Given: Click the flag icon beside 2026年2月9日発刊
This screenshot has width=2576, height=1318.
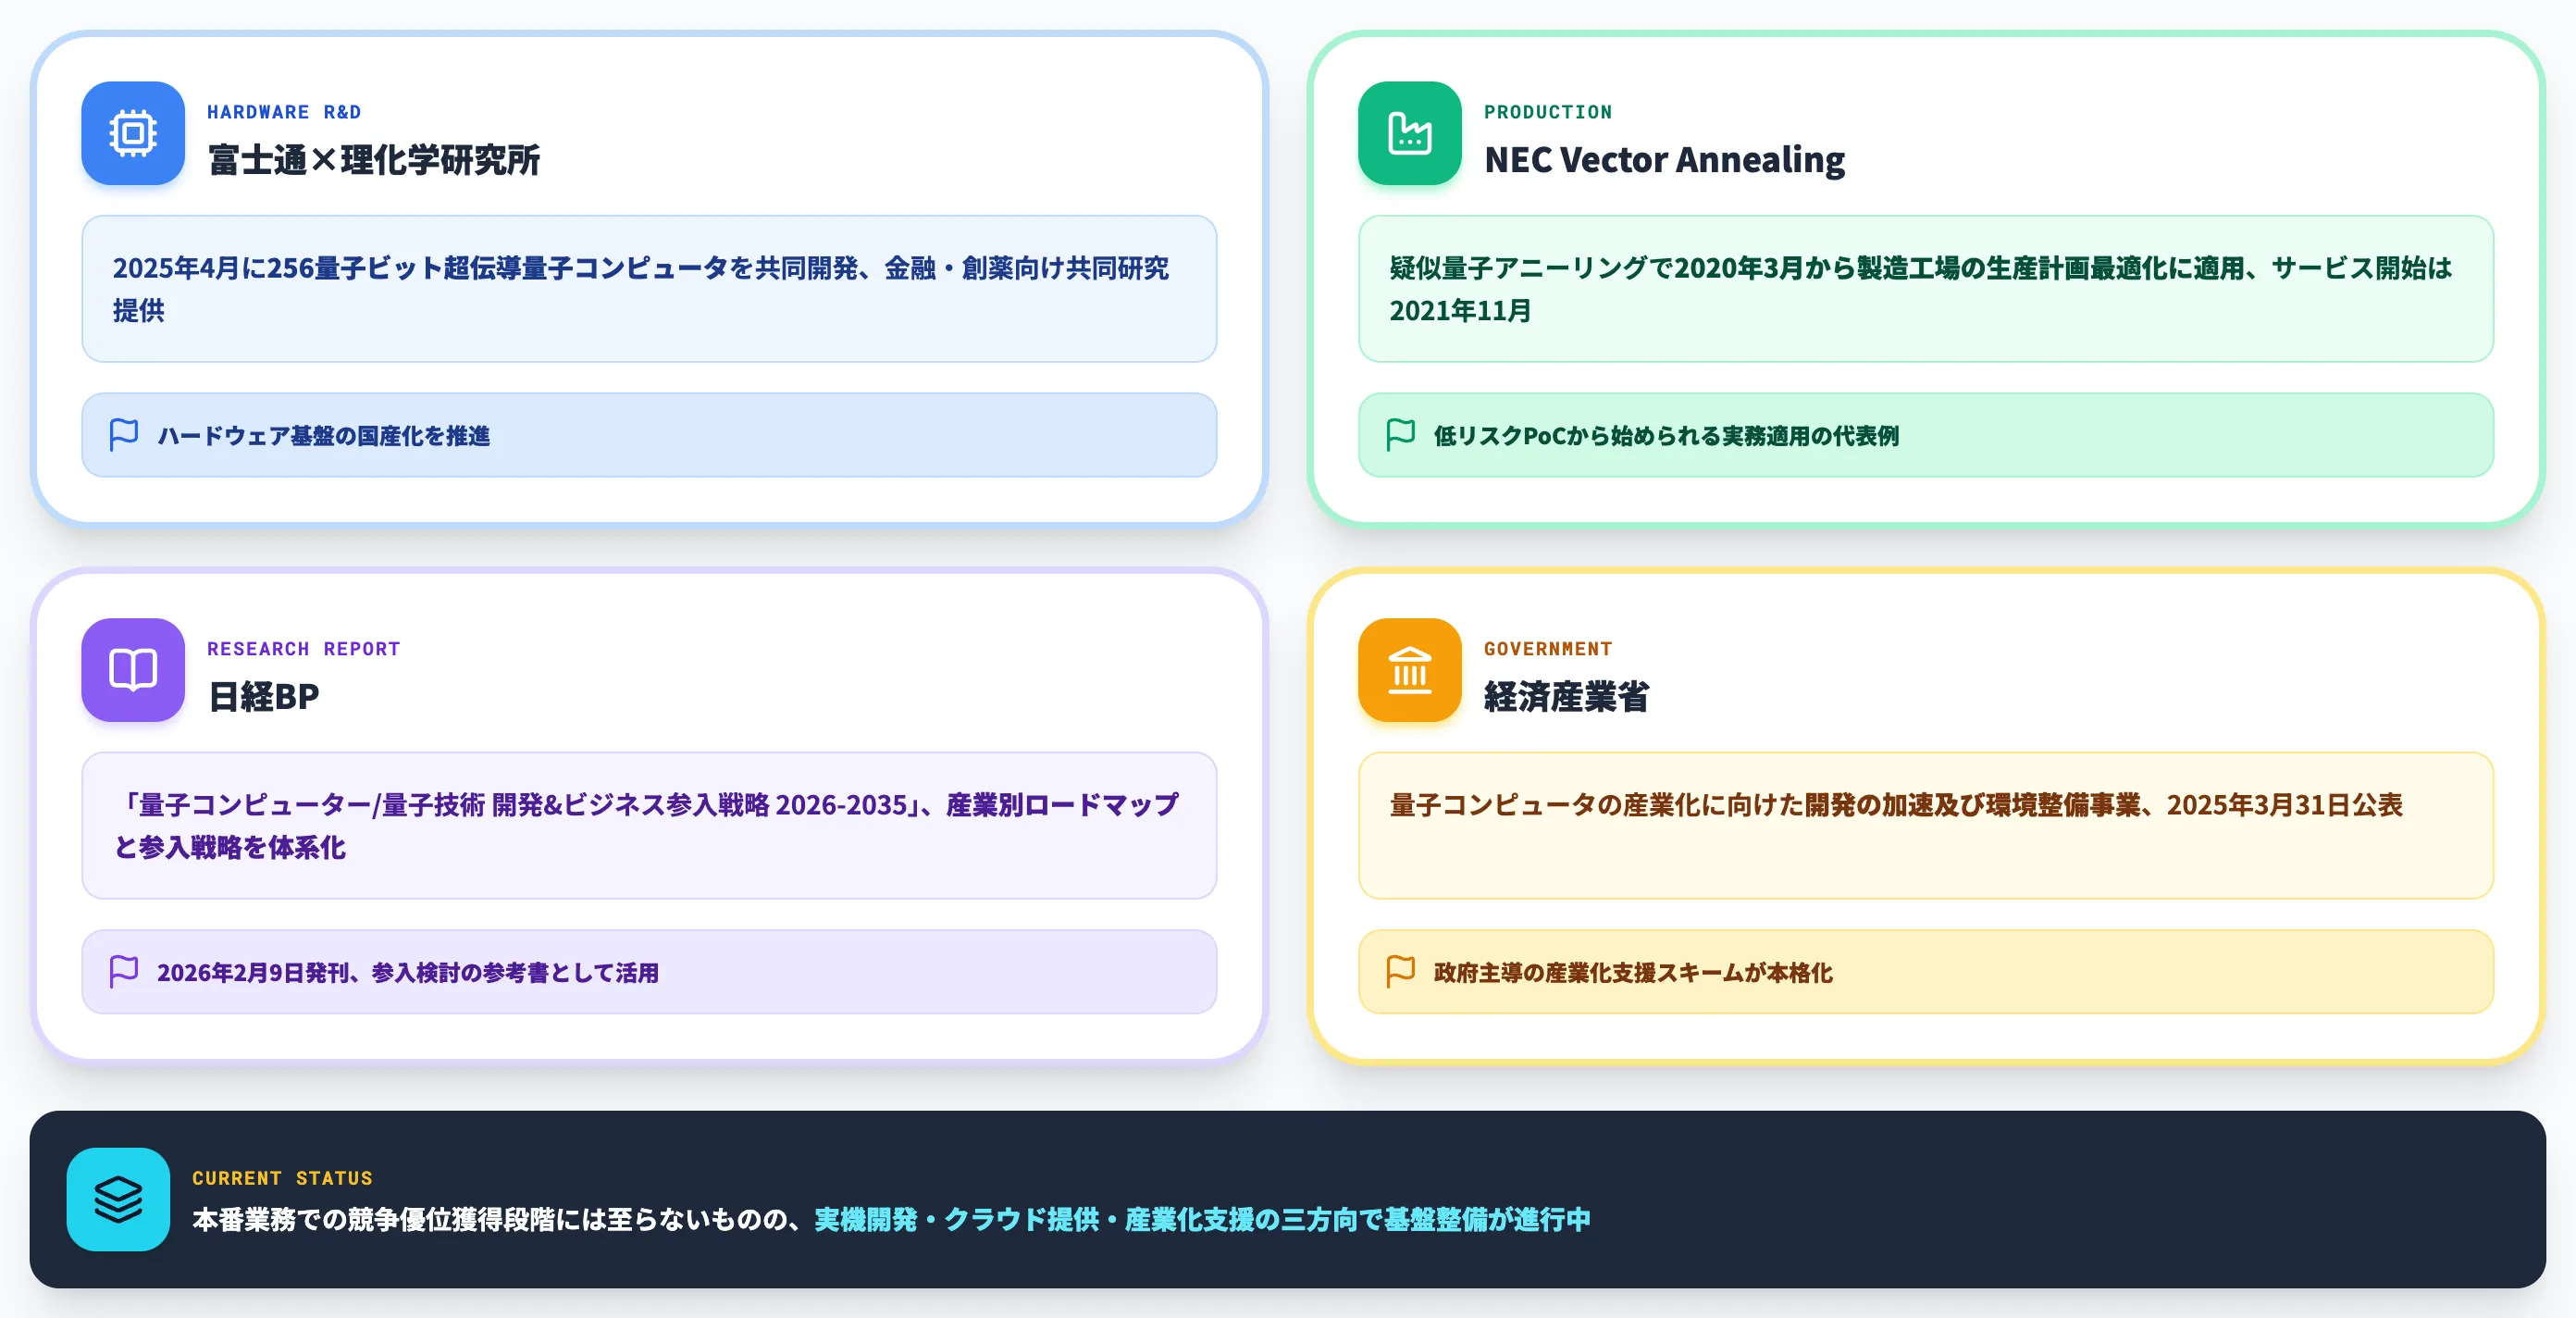Looking at the screenshot, I should (x=124, y=972).
